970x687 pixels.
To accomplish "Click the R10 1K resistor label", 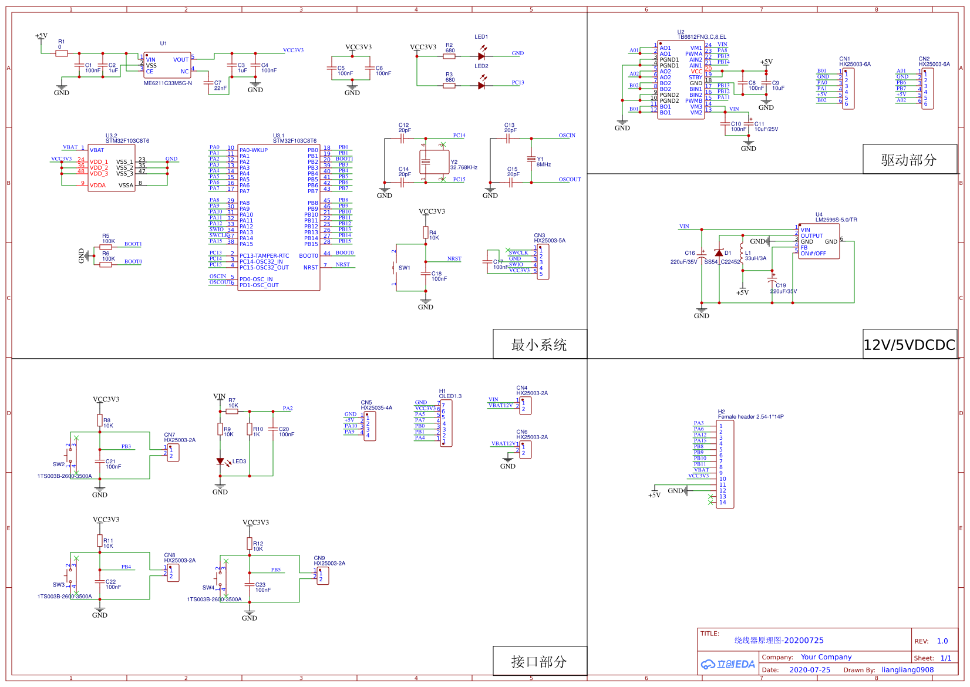I will (x=258, y=432).
